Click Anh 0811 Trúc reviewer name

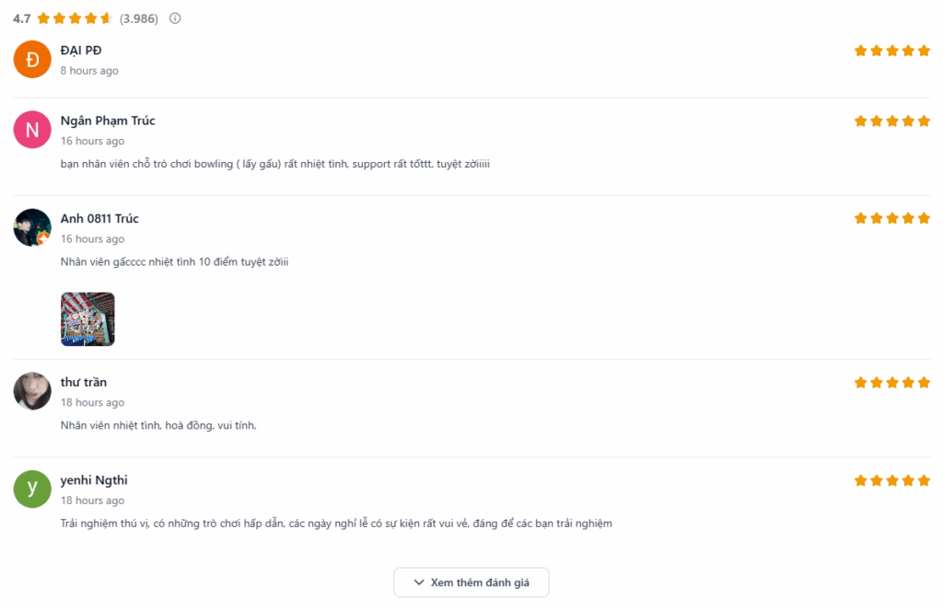pos(99,218)
